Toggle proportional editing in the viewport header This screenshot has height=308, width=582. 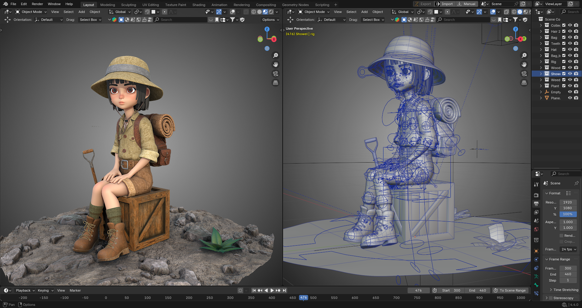pyautogui.click(x=165, y=12)
